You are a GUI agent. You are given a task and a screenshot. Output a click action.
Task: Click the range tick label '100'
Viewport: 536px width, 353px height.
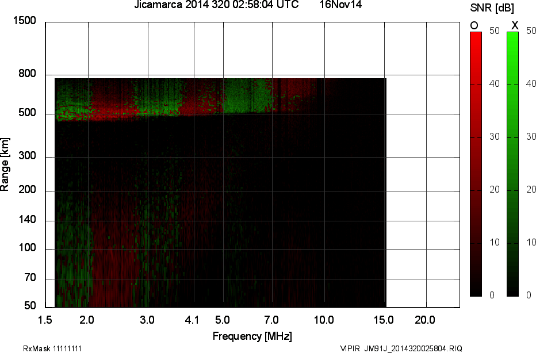tap(27, 248)
